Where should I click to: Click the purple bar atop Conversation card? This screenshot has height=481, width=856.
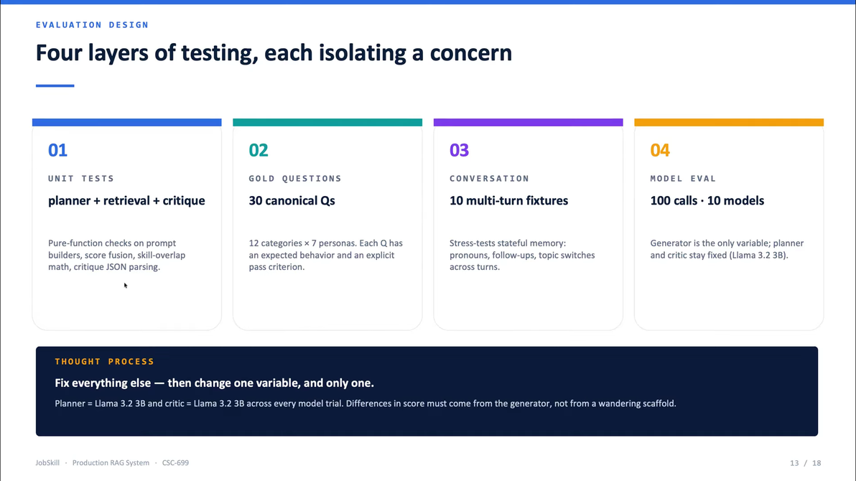528,122
